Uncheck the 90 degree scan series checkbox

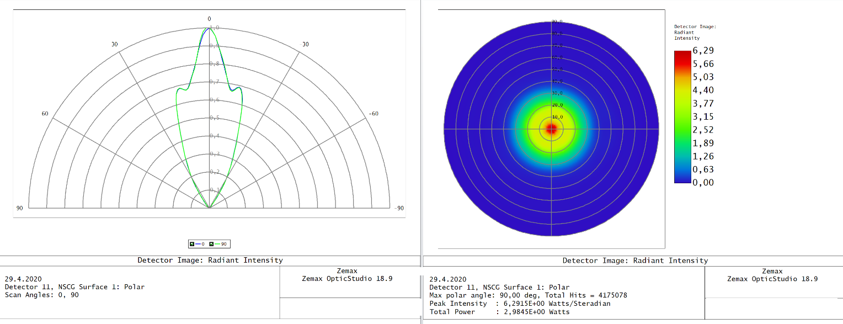pyautogui.click(x=211, y=244)
